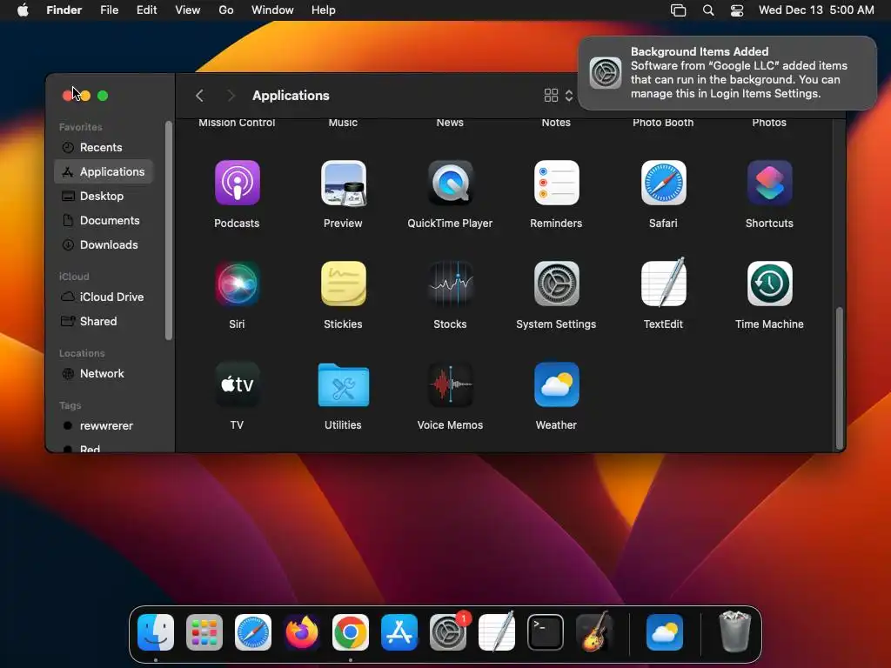
Task: Select the Shortcuts app icon
Action: click(769, 183)
